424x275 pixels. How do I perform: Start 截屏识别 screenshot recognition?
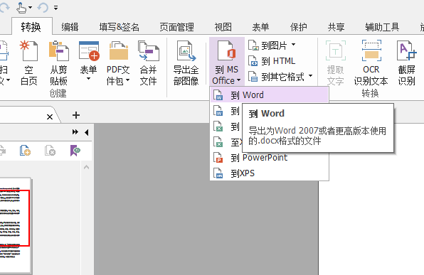point(406,63)
